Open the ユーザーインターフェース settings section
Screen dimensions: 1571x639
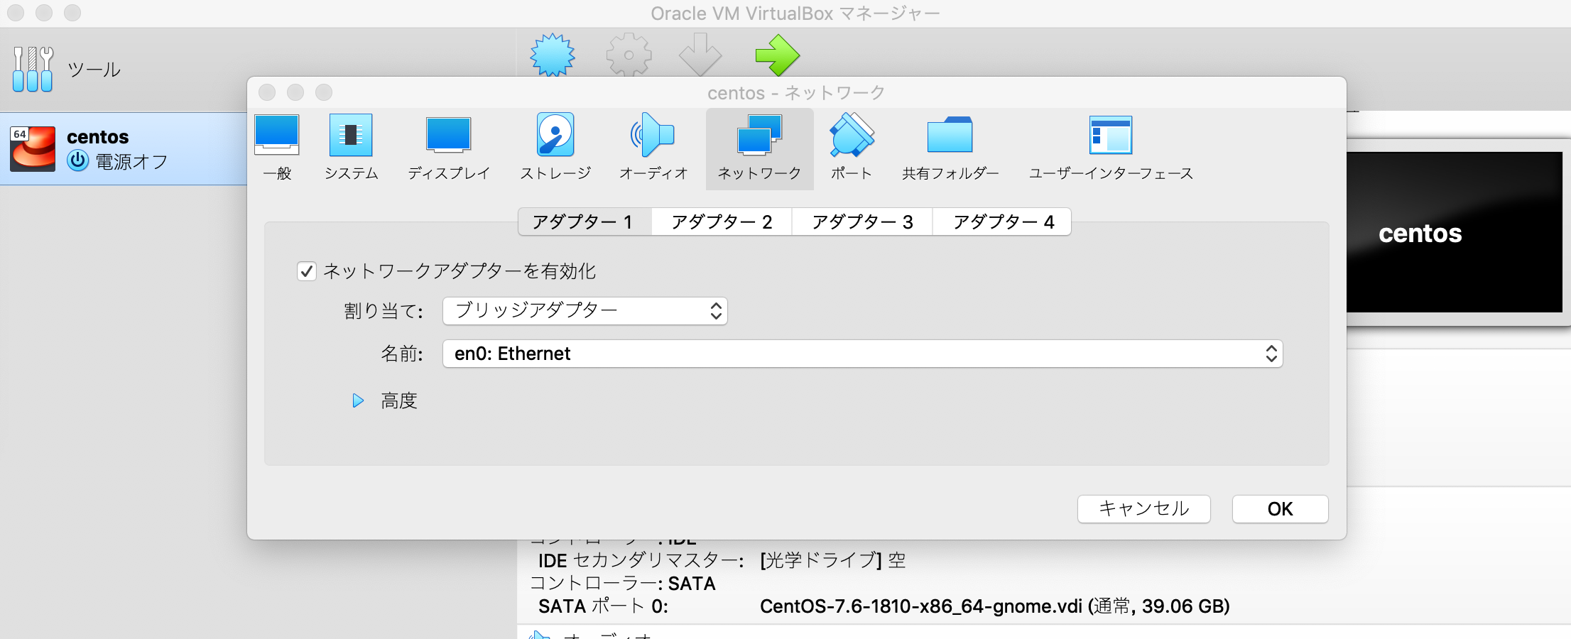(1111, 148)
